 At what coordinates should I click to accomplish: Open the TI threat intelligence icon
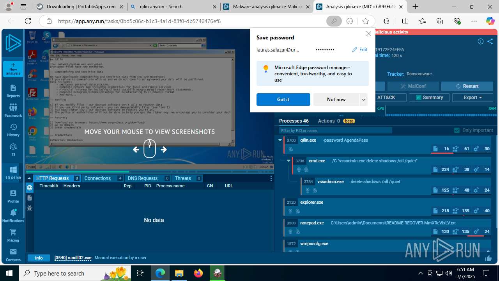coord(13,149)
